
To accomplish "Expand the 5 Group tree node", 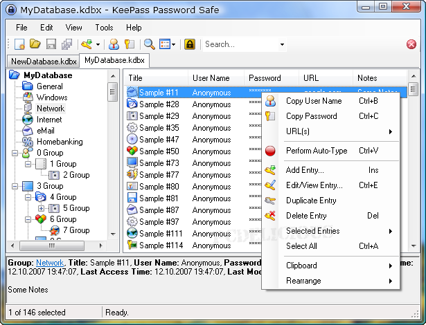I will pos(41,208).
